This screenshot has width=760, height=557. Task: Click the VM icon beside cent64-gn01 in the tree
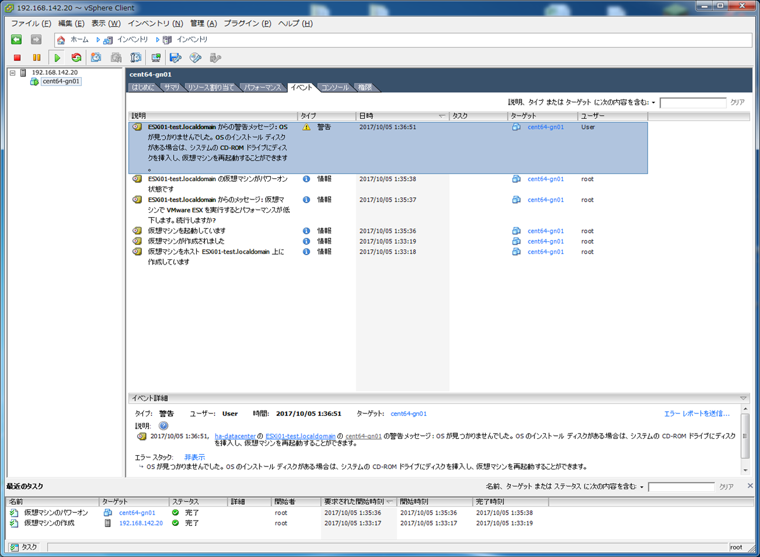coord(34,82)
